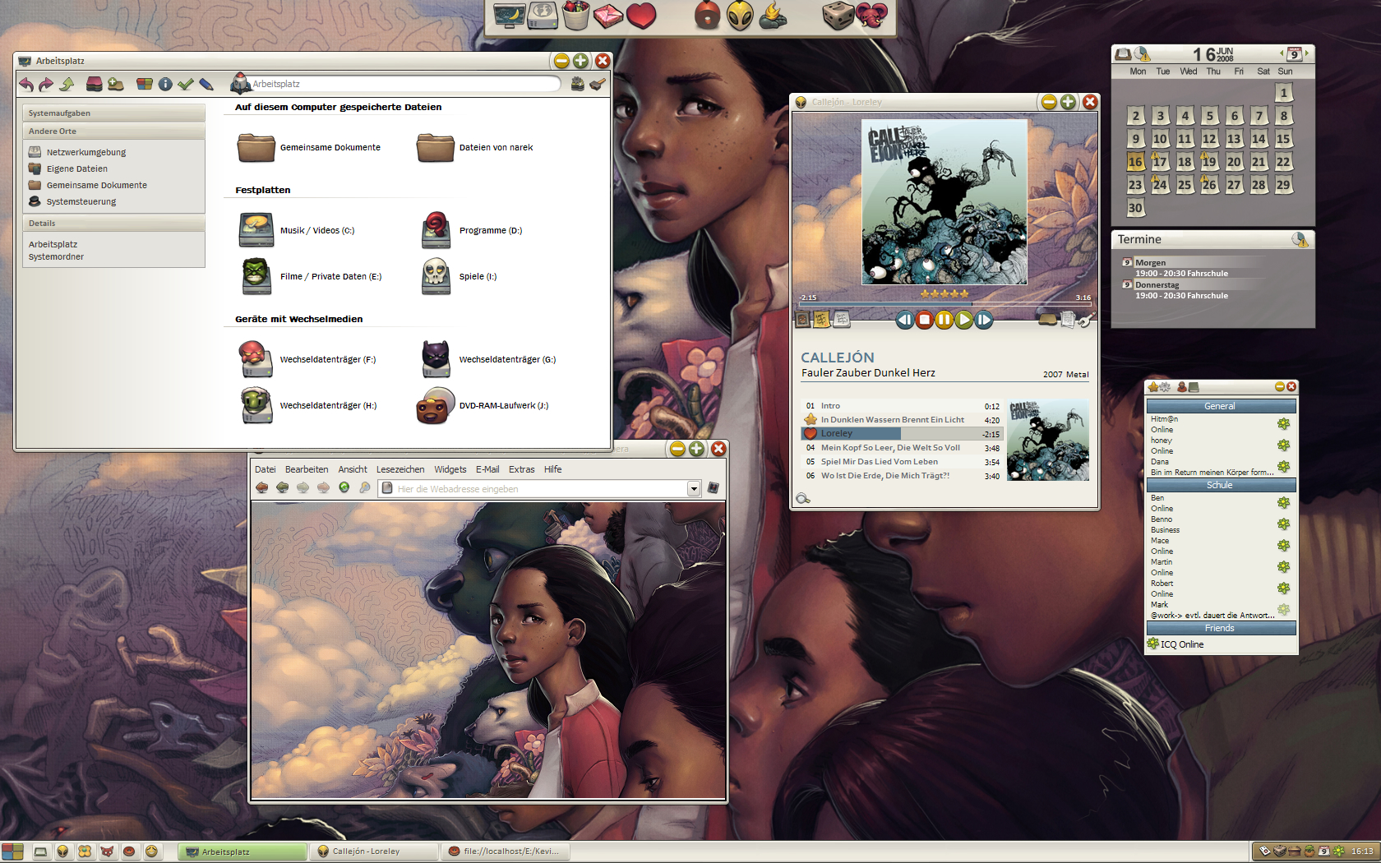Expand the Friends contacts group
This screenshot has width=1381, height=863.
[1221, 628]
